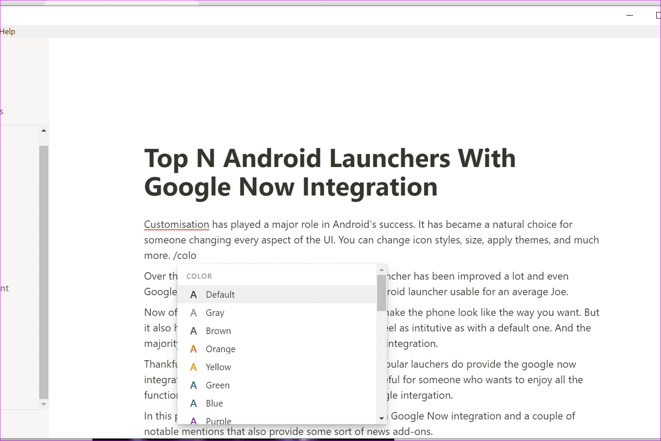661x441 pixels.
Task: Select the Default text color option
Action: point(277,295)
